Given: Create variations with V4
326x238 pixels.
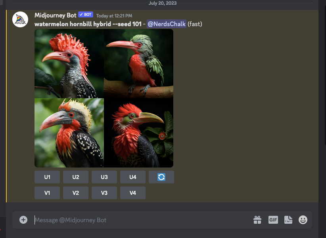Looking at the screenshot, I should coord(133,193).
